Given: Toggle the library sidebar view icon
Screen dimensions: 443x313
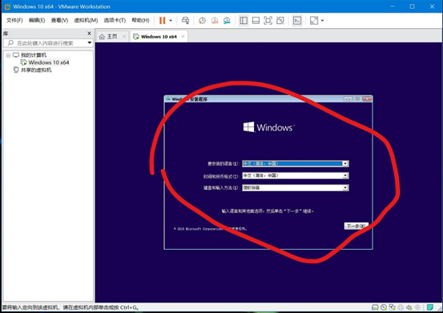Looking at the screenshot, I should coord(244,20).
